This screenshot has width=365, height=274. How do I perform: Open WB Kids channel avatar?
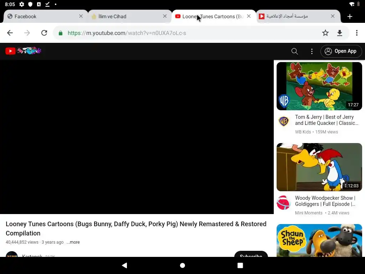[x=283, y=121]
